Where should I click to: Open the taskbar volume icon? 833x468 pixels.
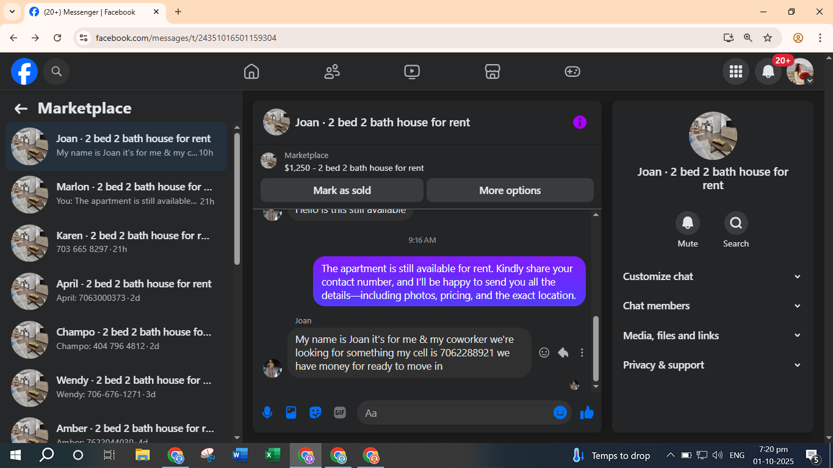(x=718, y=455)
